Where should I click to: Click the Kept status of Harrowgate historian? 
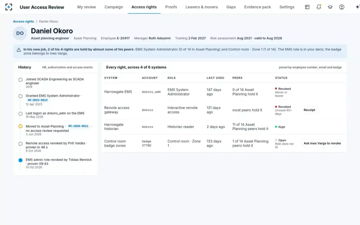[280, 127]
